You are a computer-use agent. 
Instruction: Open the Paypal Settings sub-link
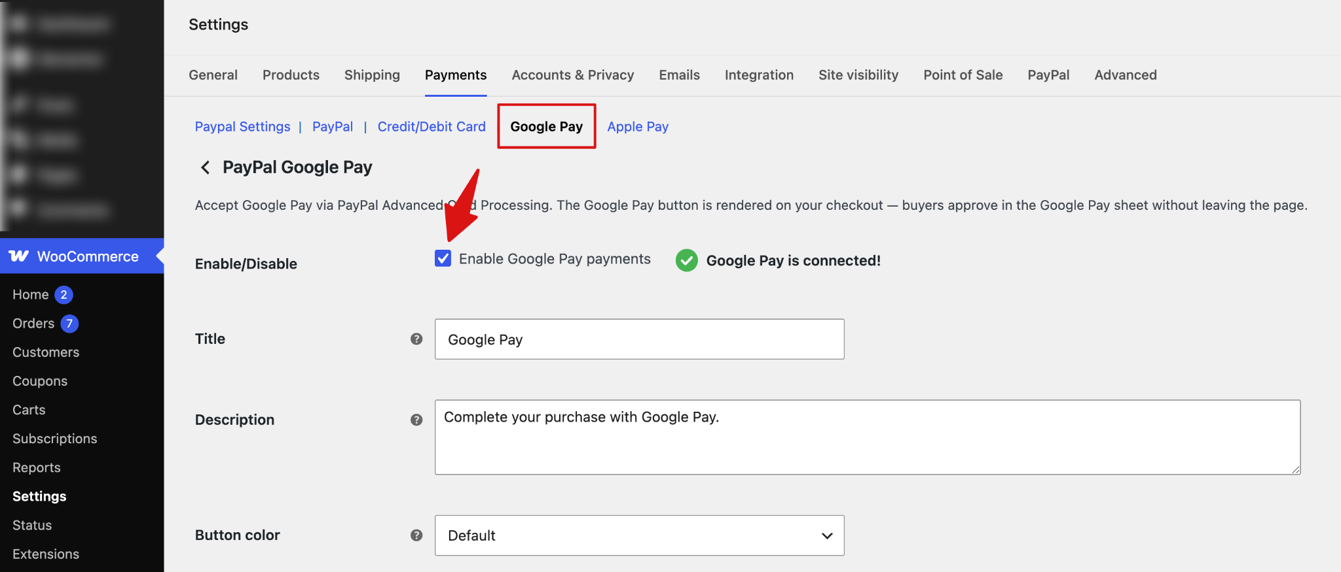242,127
